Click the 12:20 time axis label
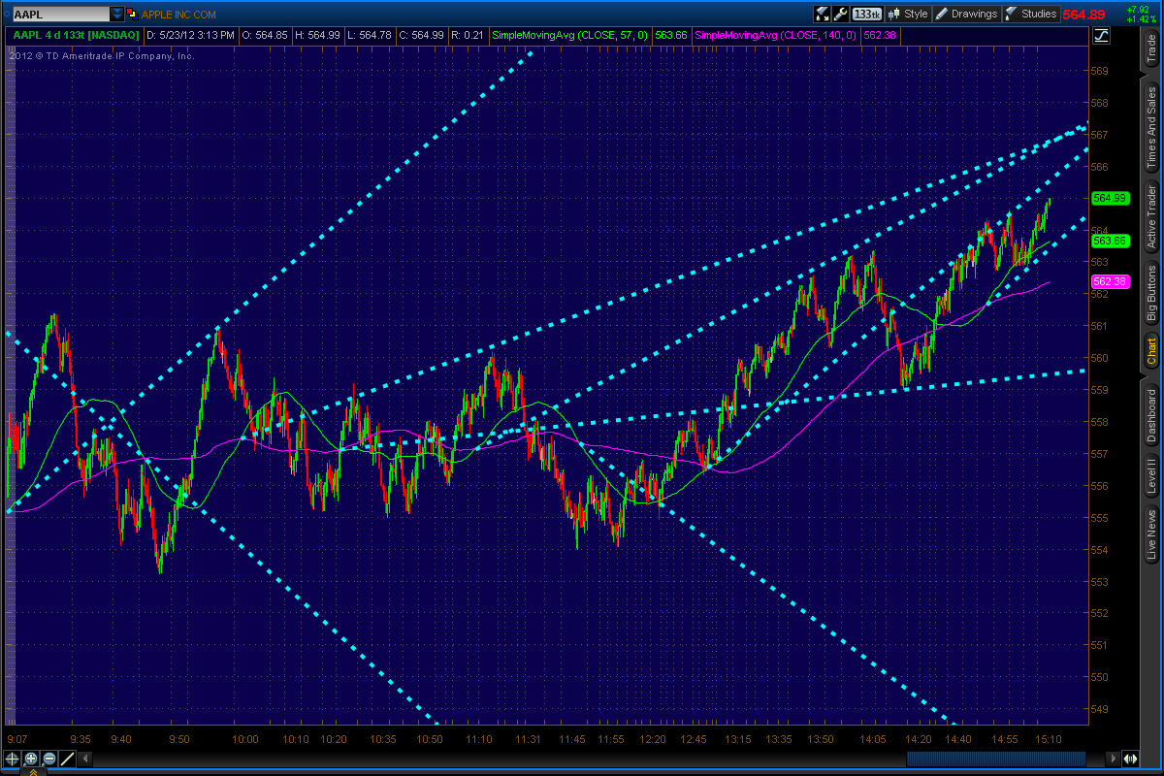 click(652, 740)
